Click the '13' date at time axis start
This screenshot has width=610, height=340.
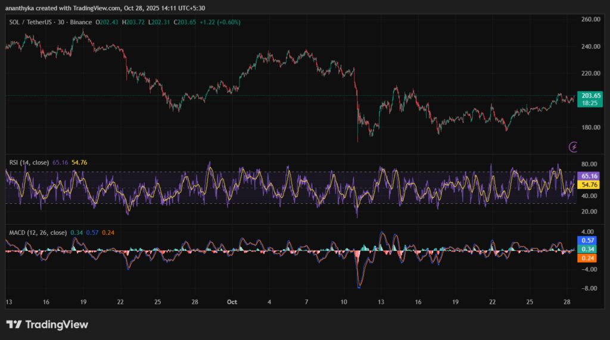[x=8, y=302]
